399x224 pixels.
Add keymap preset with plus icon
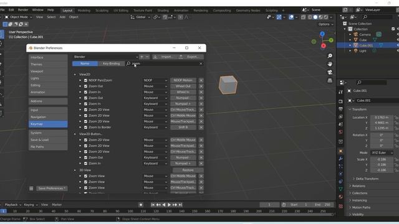tap(142, 57)
